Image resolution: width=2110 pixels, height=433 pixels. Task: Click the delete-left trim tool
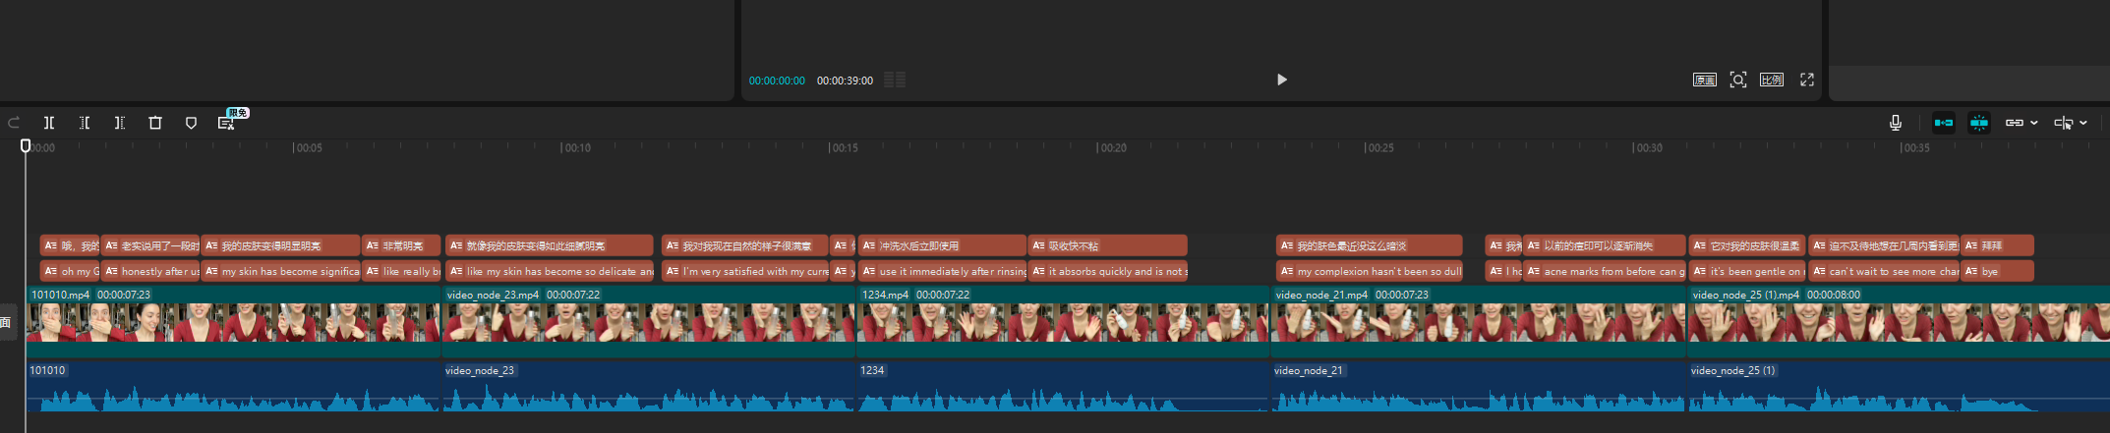85,123
